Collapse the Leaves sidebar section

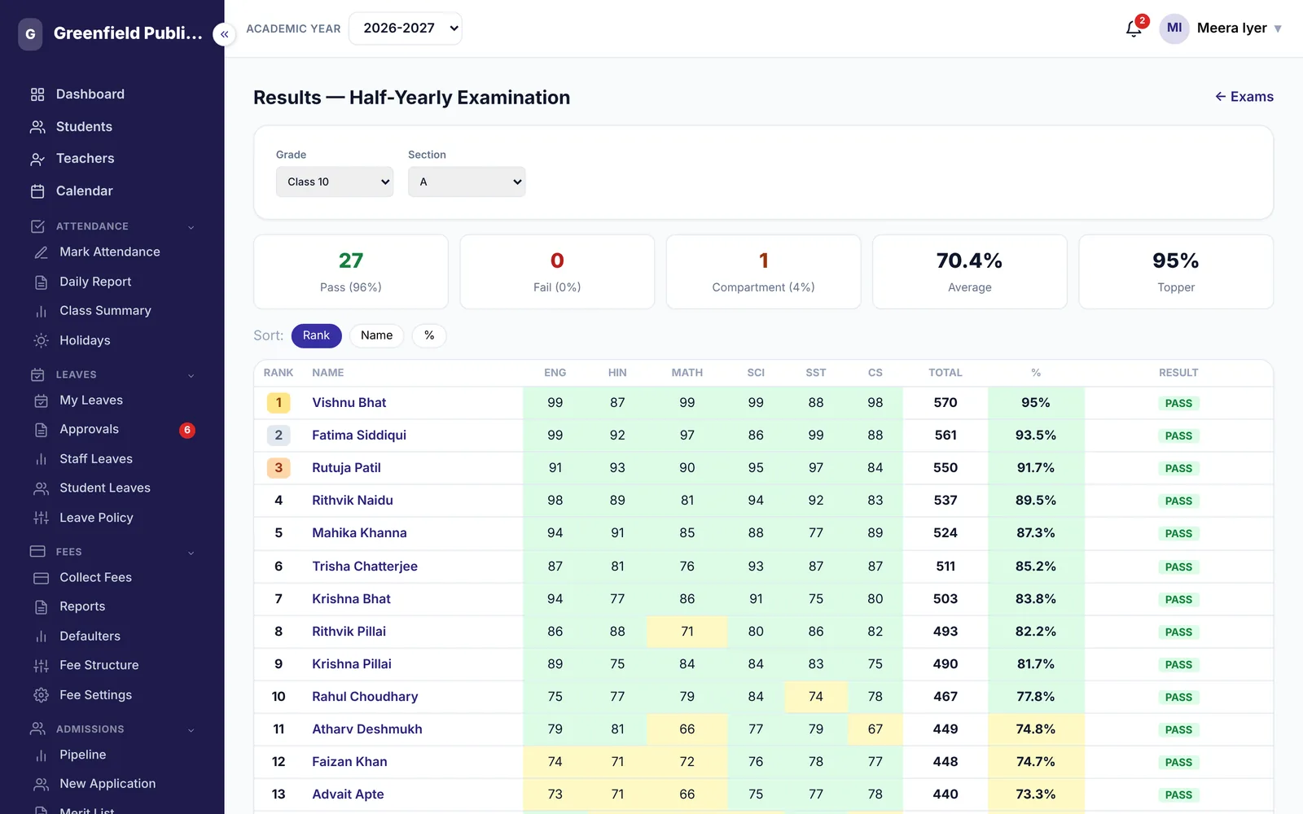click(191, 375)
